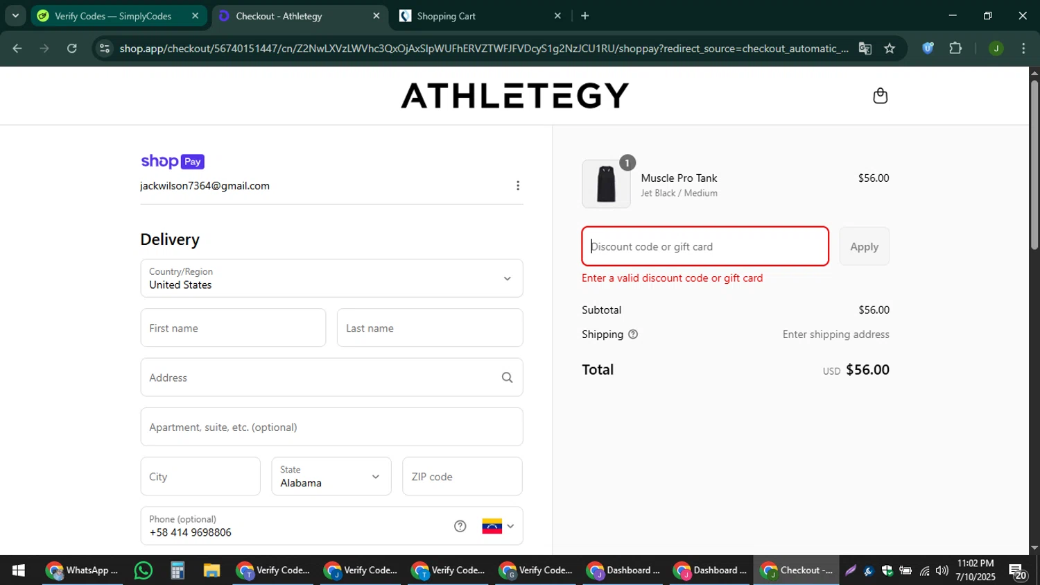
Task: Open Chrome three-dot menu
Action: pyautogui.click(x=1023, y=49)
